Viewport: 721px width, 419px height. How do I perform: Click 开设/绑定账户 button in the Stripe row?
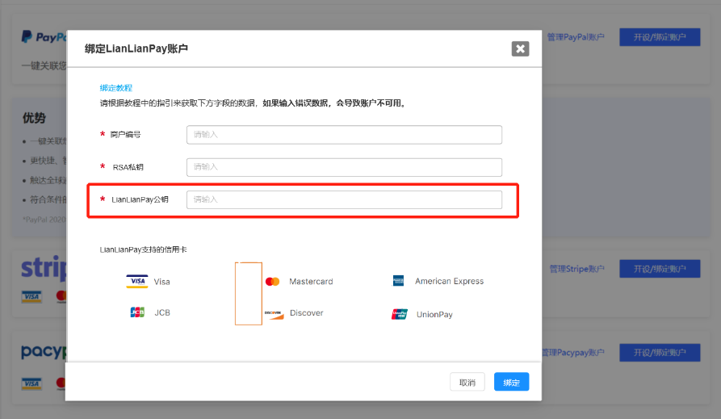[x=659, y=269]
